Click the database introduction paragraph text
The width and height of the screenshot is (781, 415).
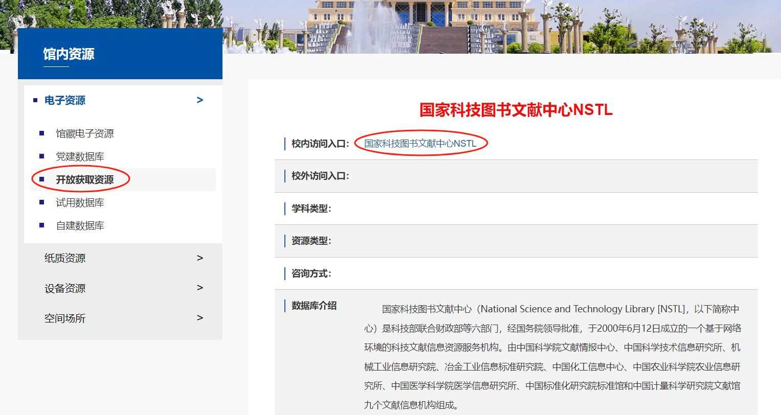tap(552, 357)
